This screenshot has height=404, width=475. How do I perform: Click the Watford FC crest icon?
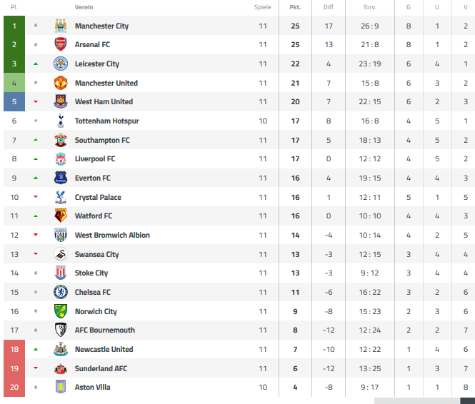tap(61, 216)
